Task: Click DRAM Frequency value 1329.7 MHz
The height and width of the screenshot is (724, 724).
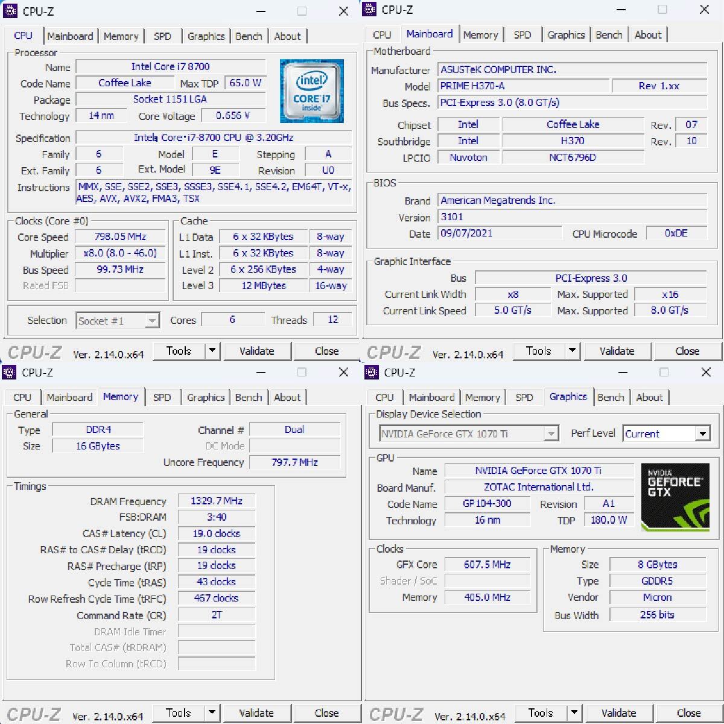Action: pyautogui.click(x=217, y=501)
